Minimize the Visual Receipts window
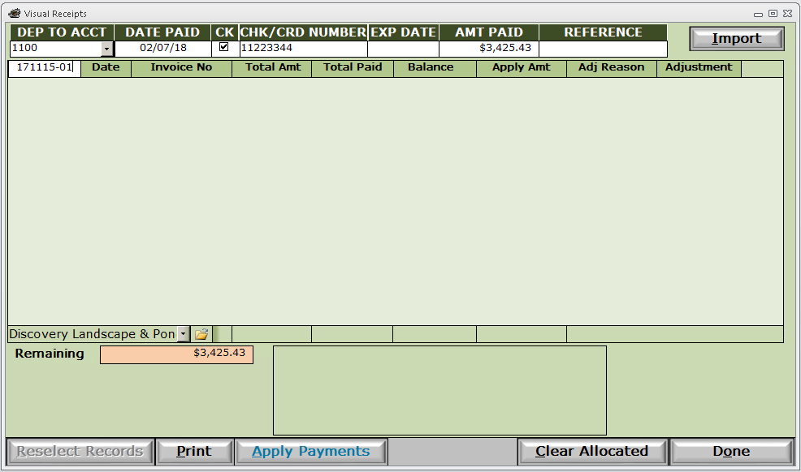 (x=759, y=15)
